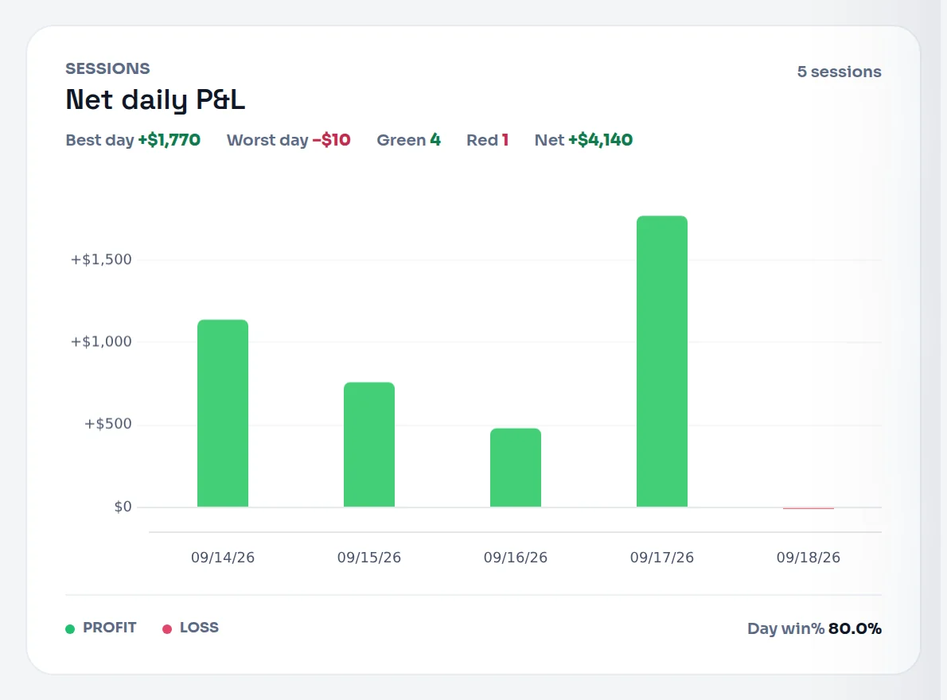The width and height of the screenshot is (947, 700).
Task: Click the $0 axis label
Action: coord(123,507)
